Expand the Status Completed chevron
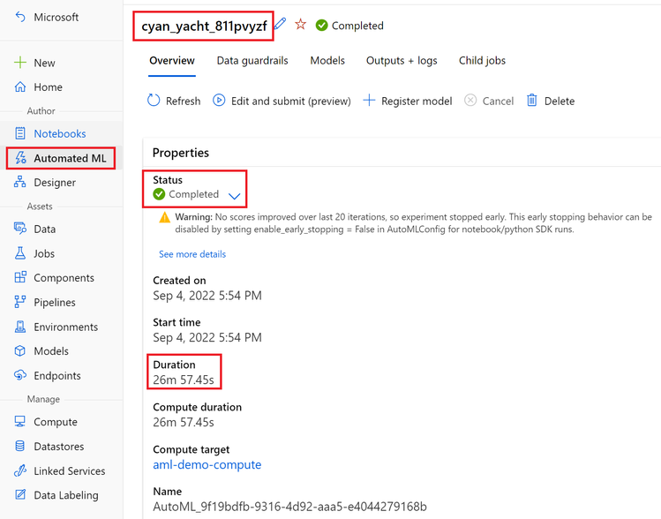 [235, 196]
